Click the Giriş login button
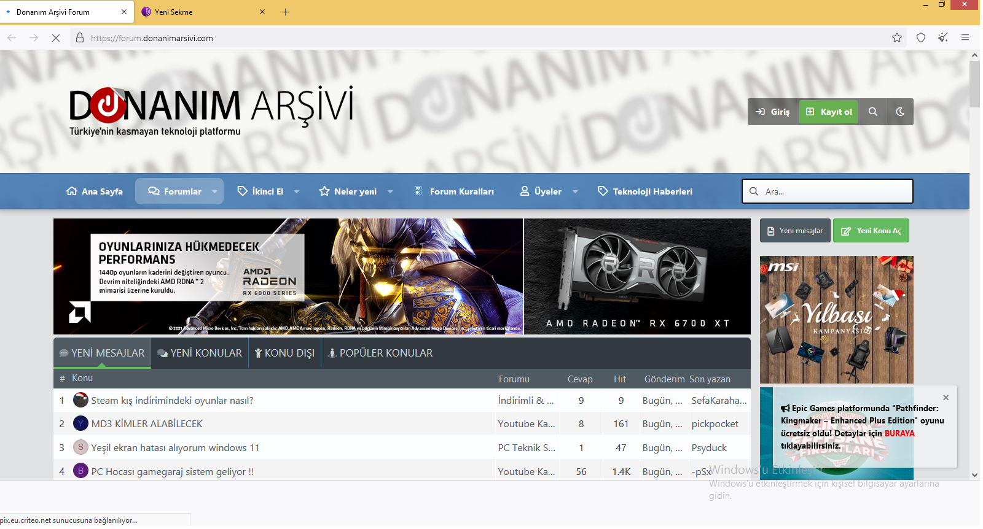Screen dimensions: 983x529 coord(773,112)
